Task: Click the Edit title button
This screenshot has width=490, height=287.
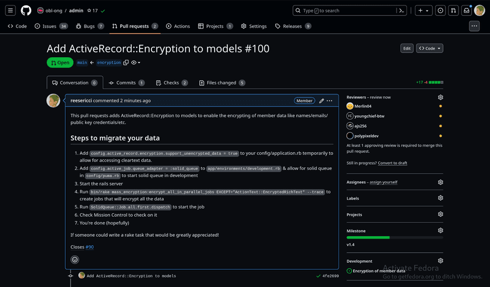Action: [x=407, y=48]
